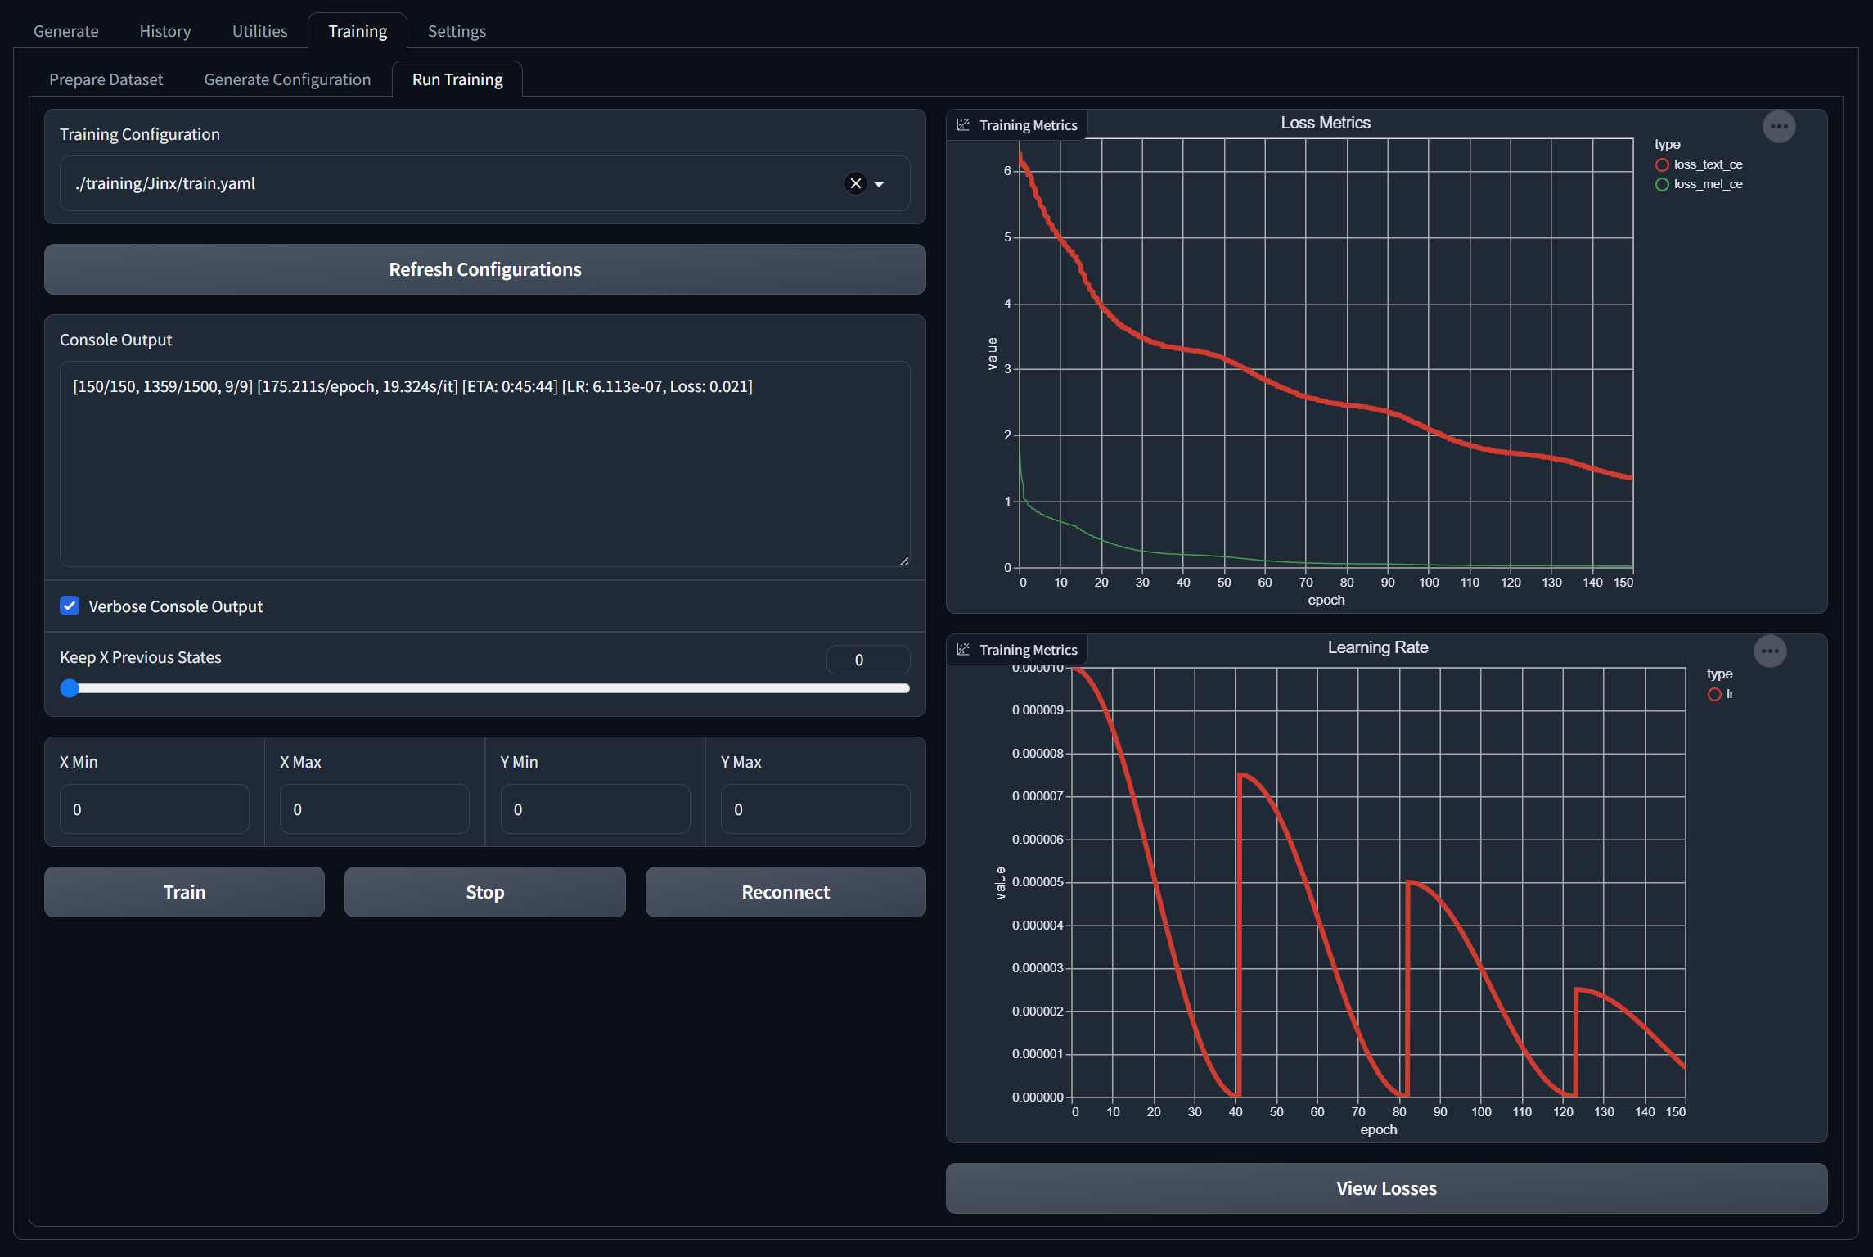Select the Run Training sub-tab
This screenshot has width=1873, height=1257.
[x=457, y=79]
